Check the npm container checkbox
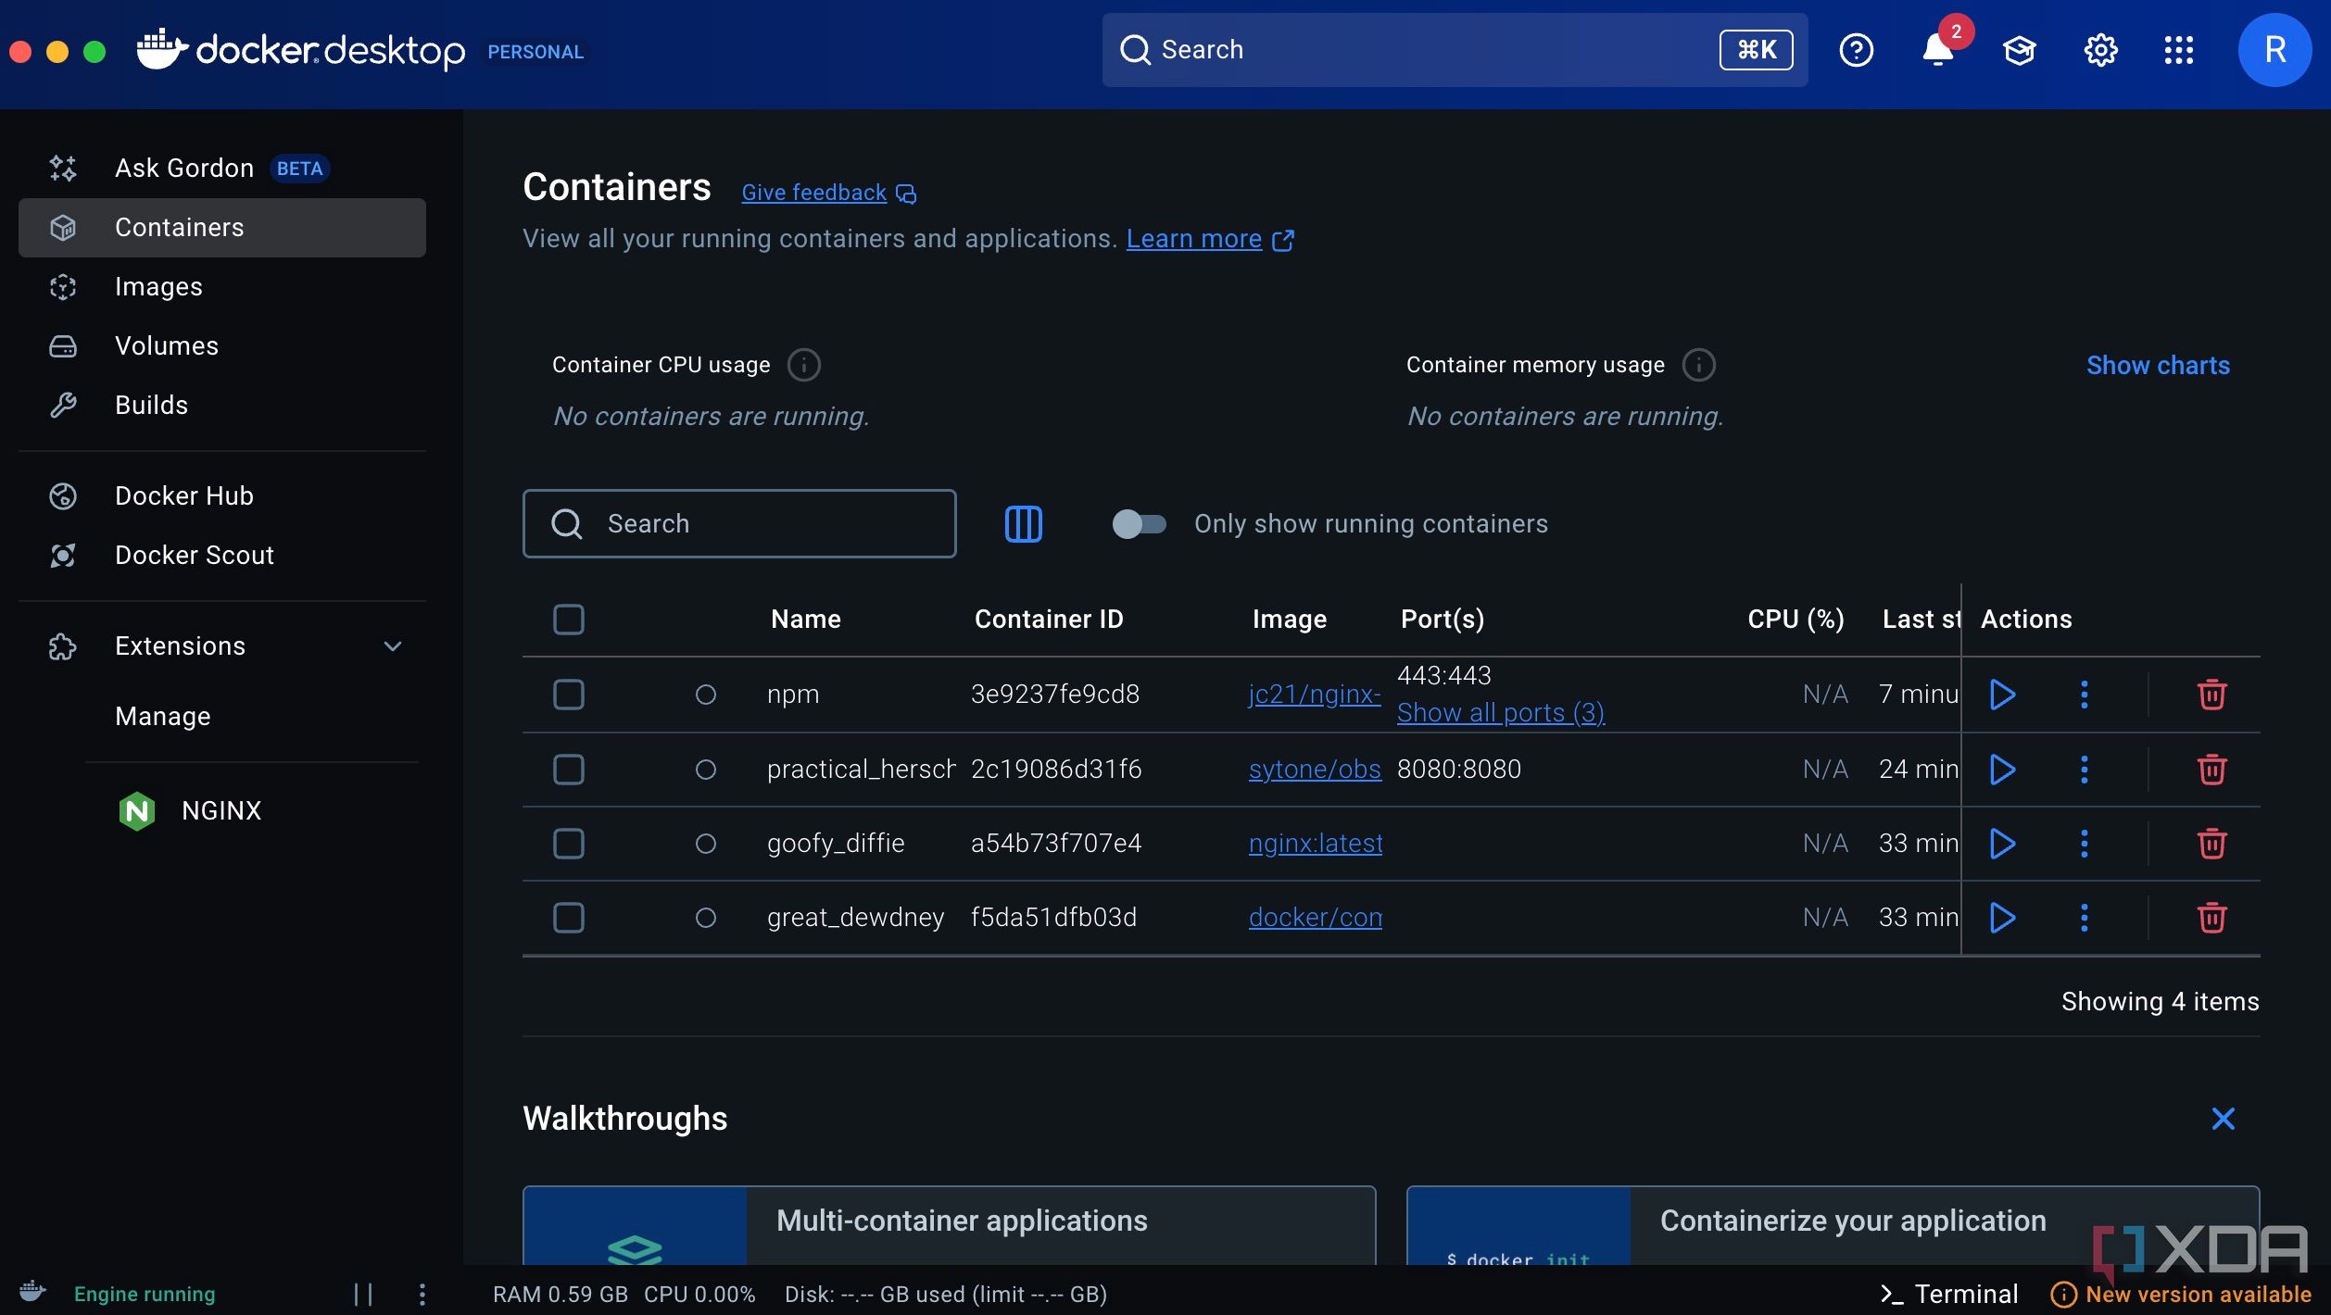Screen dimensions: 2331x1315 click(568, 695)
